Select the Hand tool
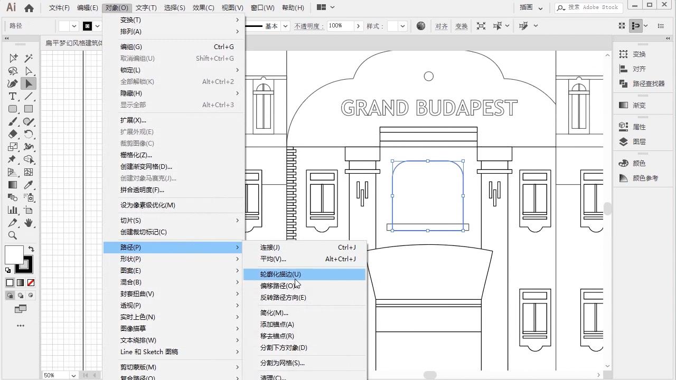 pyautogui.click(x=29, y=223)
